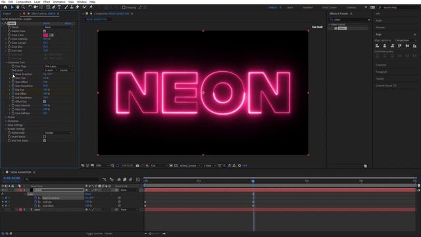This screenshot has width=421, height=237.
Task: Toggle the Offset Size checkbox
Action: (x=45, y=101)
